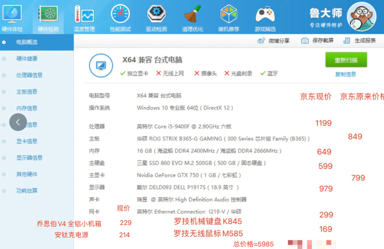The width and height of the screenshot is (384, 249).
Task: Open the 硬件体检 hardware checkup icon
Action: point(12,14)
